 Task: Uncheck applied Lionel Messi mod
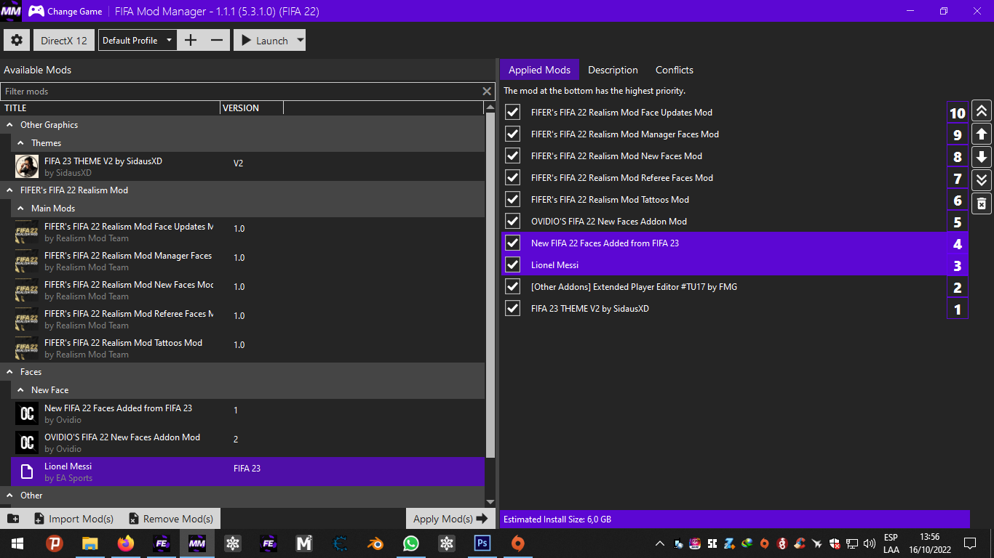tap(513, 264)
